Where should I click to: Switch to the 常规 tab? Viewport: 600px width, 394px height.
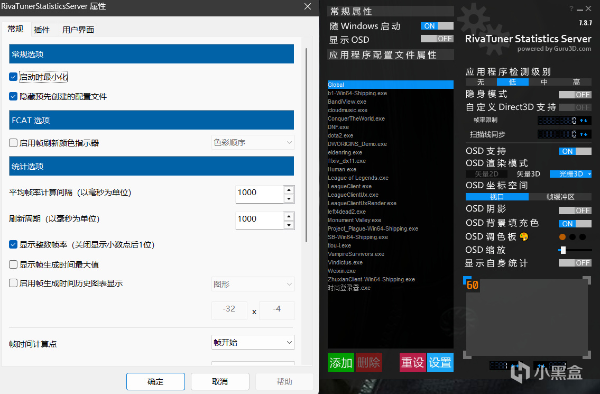point(15,29)
